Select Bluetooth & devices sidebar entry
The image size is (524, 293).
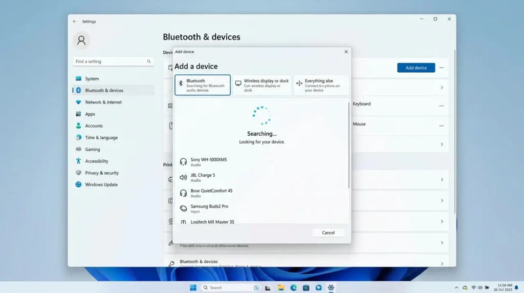[113, 90]
